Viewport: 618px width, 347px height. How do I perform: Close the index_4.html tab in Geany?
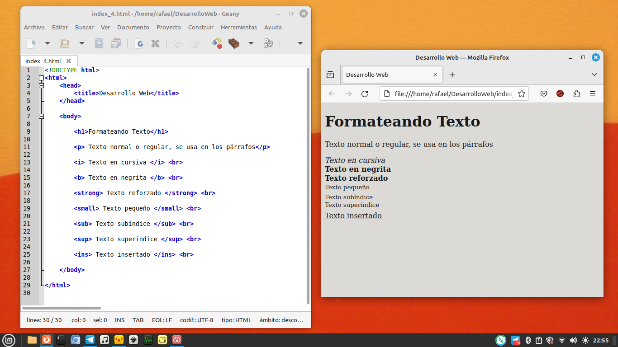[x=69, y=61]
